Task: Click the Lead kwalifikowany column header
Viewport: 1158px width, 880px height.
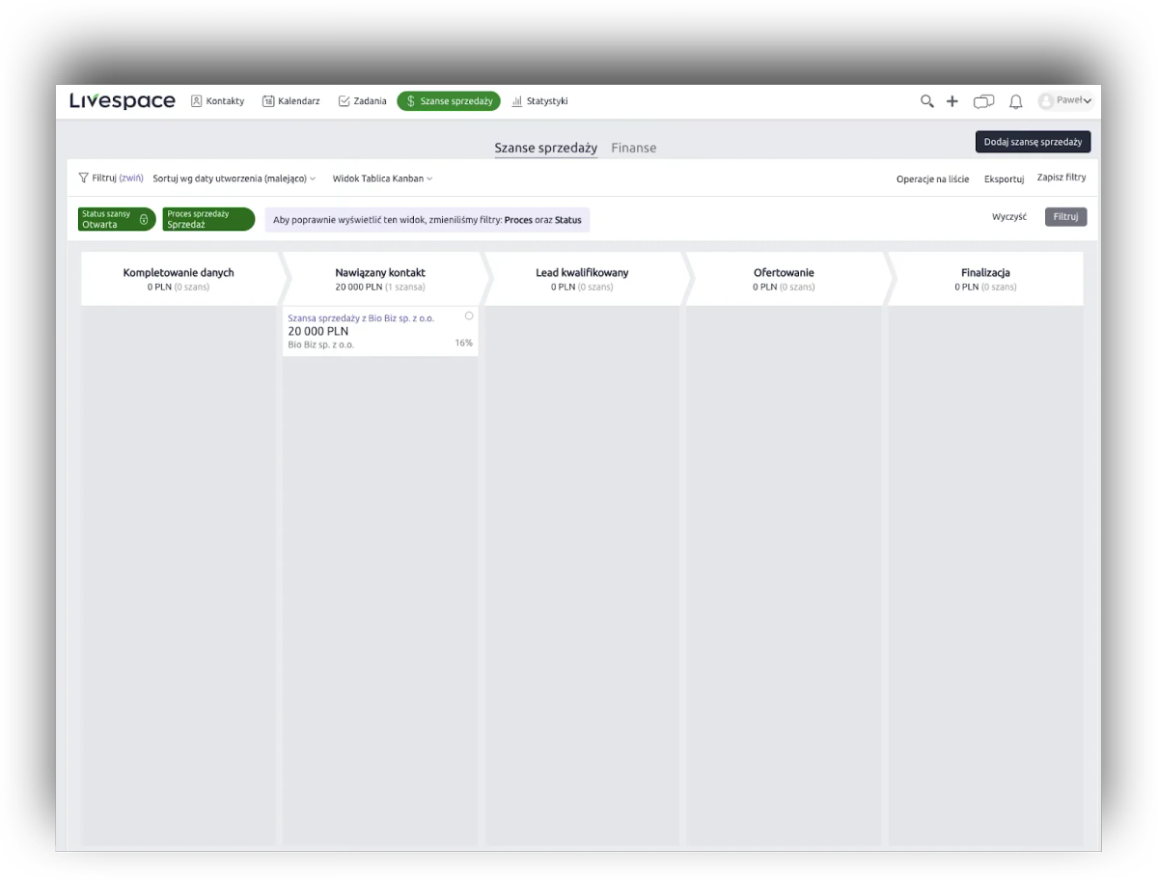Action: [x=582, y=279]
